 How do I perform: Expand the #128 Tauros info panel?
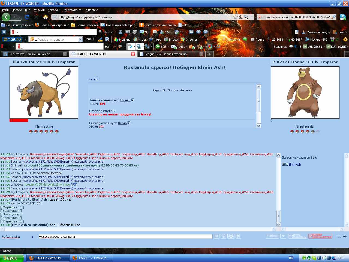[x=14, y=62]
